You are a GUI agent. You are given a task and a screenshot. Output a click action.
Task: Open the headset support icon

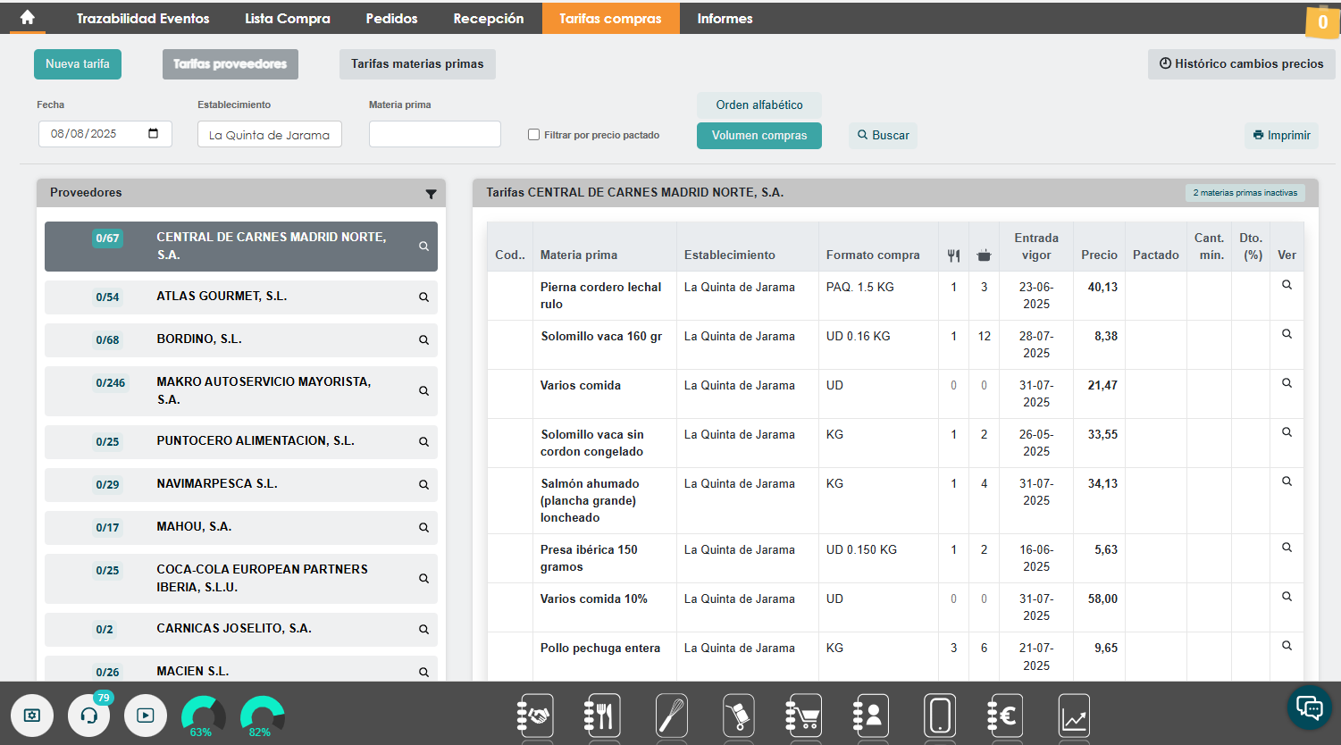(x=89, y=715)
